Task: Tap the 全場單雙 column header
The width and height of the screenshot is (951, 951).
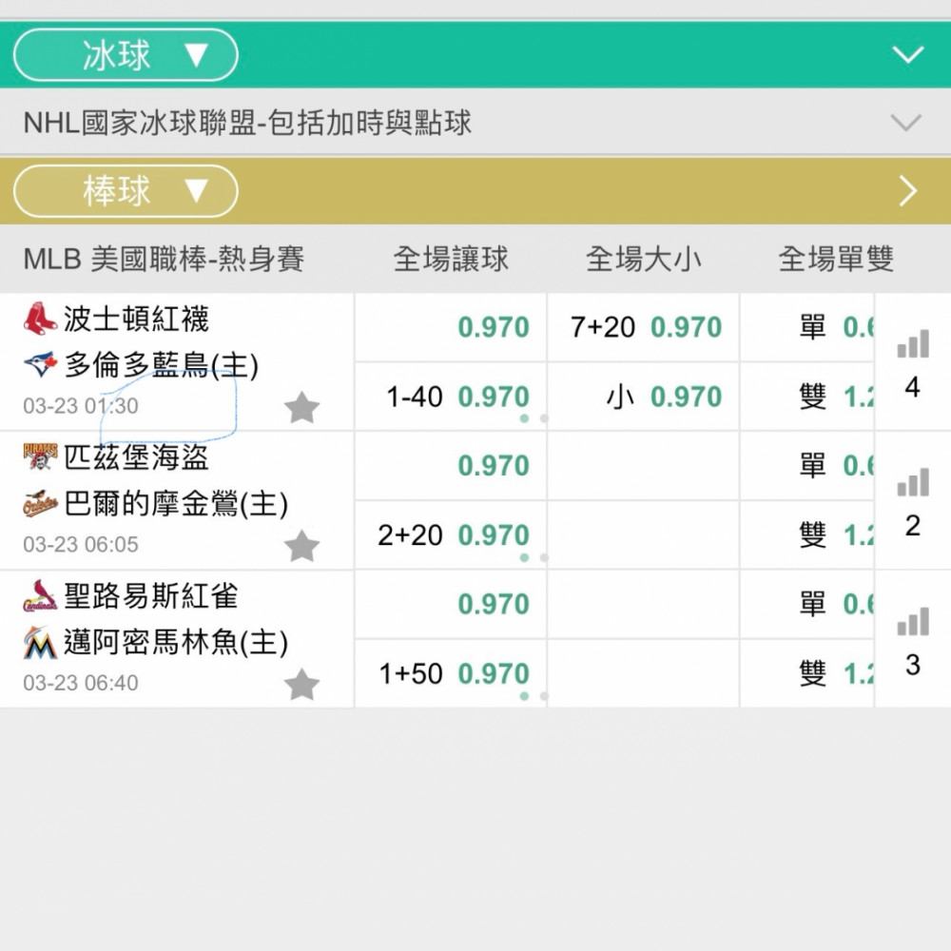Action: [x=836, y=259]
